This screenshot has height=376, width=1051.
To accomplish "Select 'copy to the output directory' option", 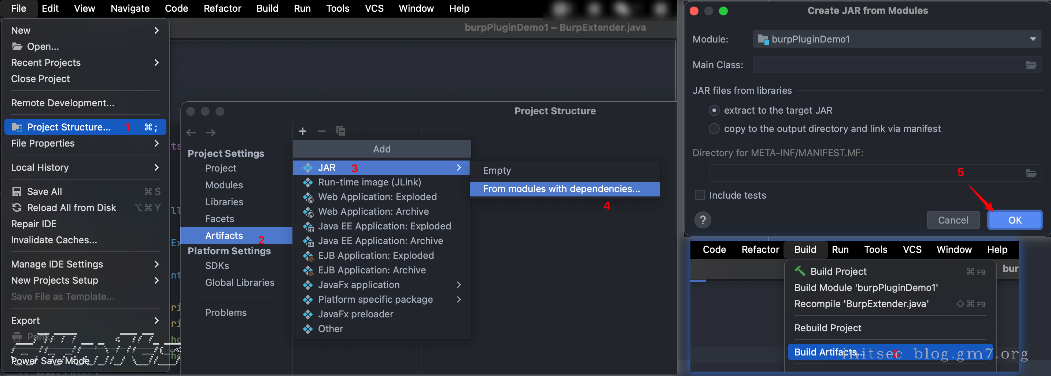I will 714,129.
